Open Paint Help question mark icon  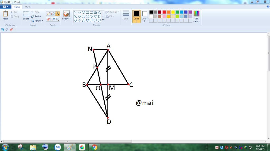(268, 7)
